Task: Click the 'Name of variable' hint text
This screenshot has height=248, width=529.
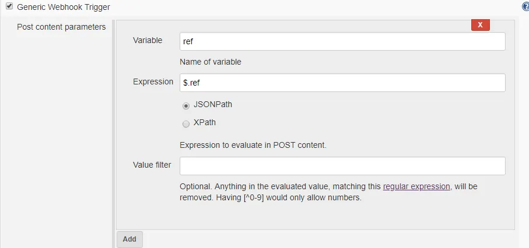Action: (x=211, y=62)
